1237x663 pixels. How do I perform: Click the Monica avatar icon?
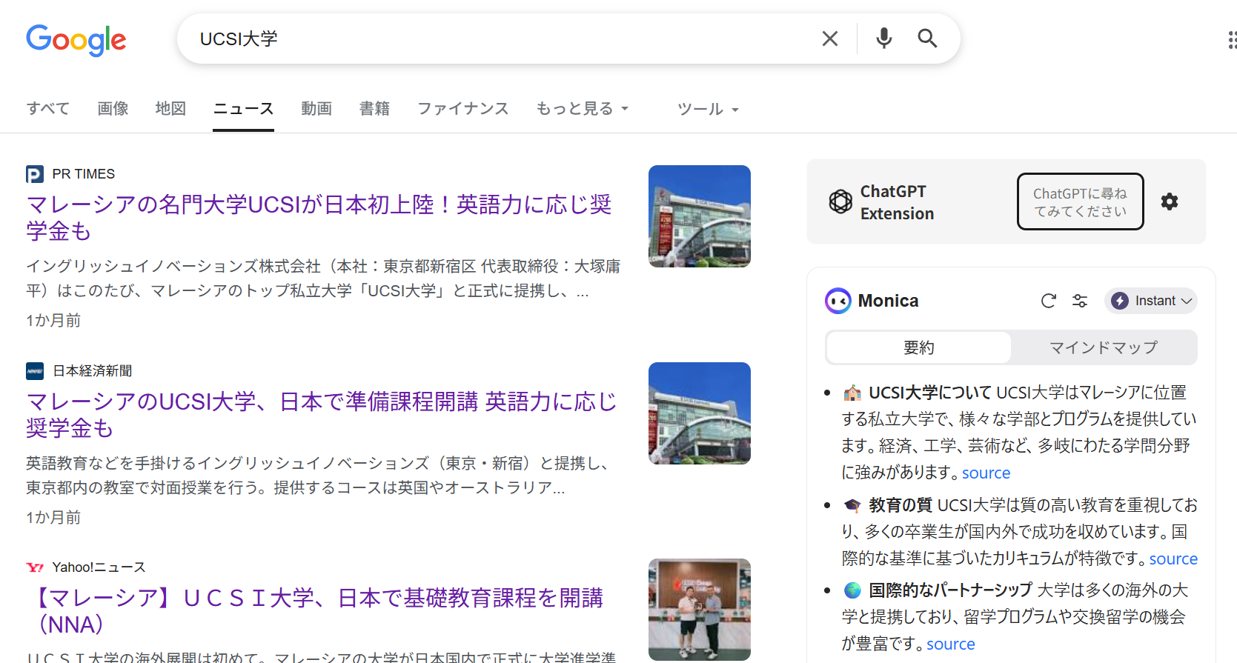point(838,301)
